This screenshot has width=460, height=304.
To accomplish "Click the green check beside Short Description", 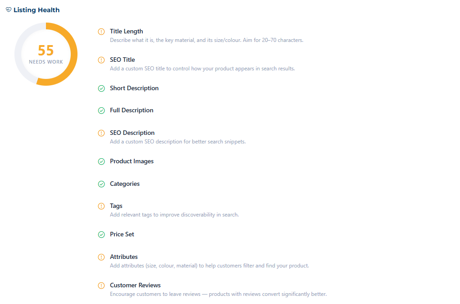I will click(x=101, y=88).
